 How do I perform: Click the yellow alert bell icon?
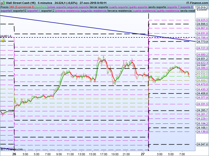click(x=3, y=40)
